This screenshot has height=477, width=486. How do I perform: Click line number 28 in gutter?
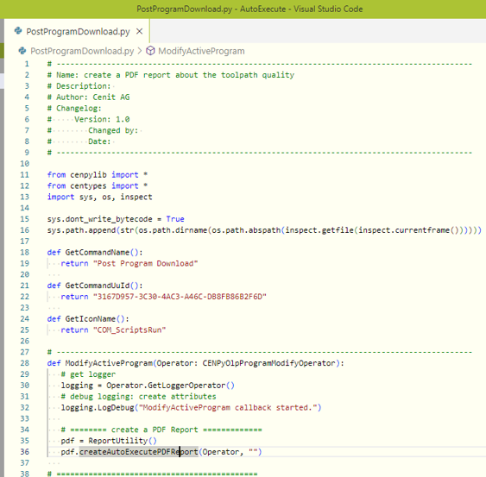point(25,363)
